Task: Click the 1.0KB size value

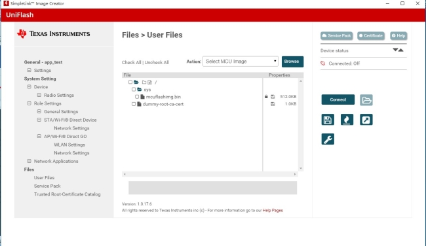Action: [x=290, y=104]
